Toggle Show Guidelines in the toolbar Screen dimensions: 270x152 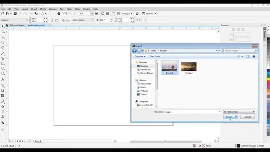(x=113, y=14)
